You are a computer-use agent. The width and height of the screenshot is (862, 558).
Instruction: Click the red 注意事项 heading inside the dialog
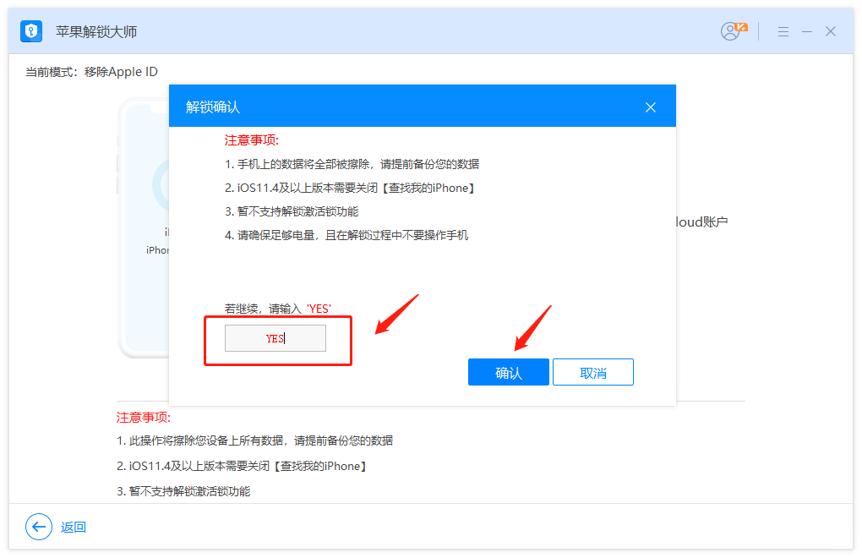(251, 140)
